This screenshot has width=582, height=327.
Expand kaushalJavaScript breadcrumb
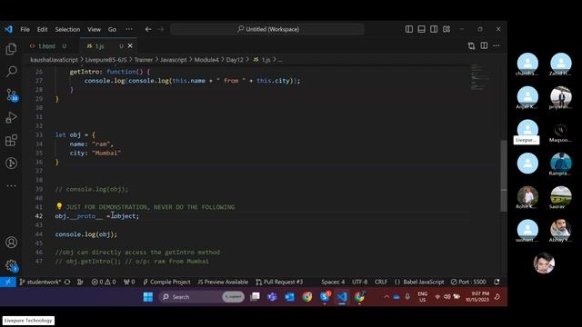pos(55,60)
